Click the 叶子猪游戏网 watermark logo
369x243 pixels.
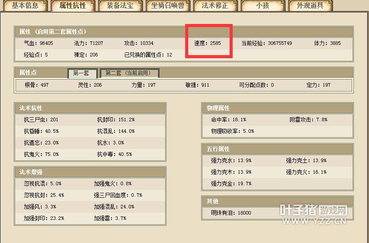coord(313,211)
